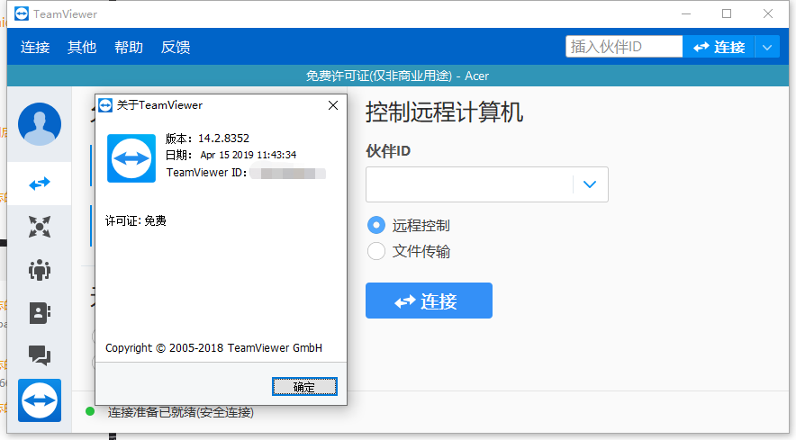The height and width of the screenshot is (440, 796).
Task: Click the About dialog title bar icon
Action: point(105,105)
